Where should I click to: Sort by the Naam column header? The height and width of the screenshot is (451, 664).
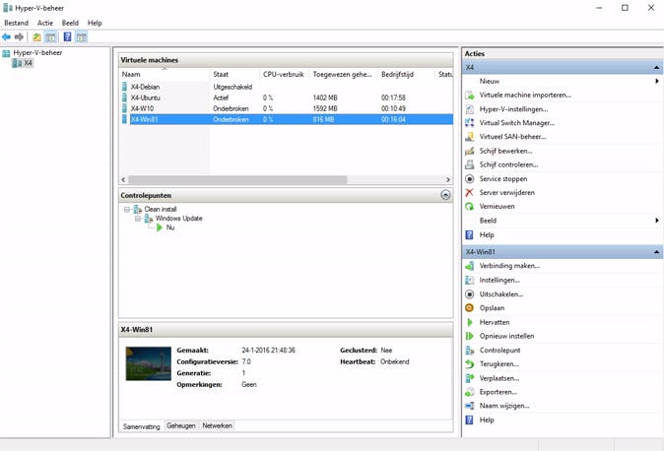click(165, 75)
